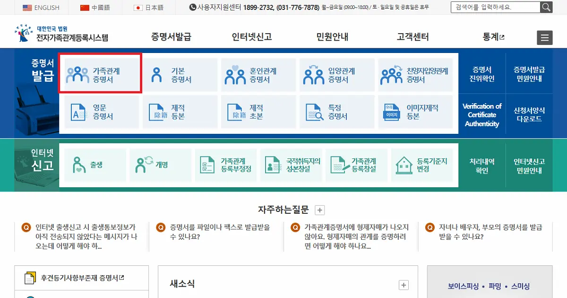Open 증명서발급 main menu
Screen dimensions: 567x298
(171, 37)
